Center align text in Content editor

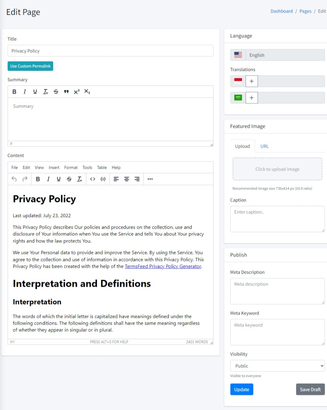[x=127, y=179]
